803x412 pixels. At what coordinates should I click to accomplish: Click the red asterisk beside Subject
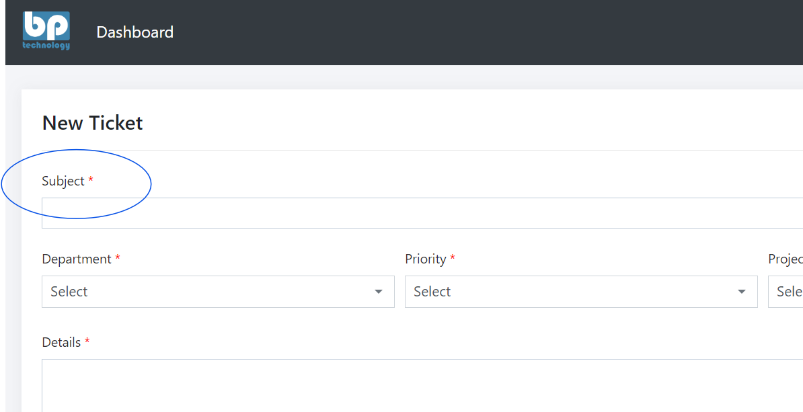pos(91,181)
